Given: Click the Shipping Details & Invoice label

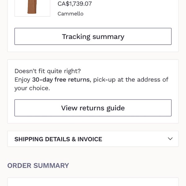Looking at the screenshot, I should tap(58, 139).
